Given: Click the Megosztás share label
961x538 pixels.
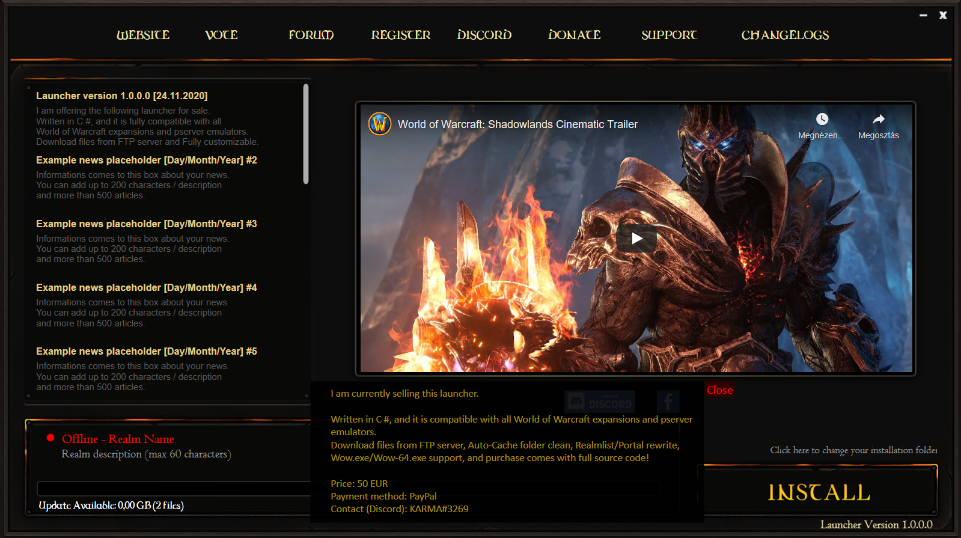Looking at the screenshot, I should click(879, 135).
